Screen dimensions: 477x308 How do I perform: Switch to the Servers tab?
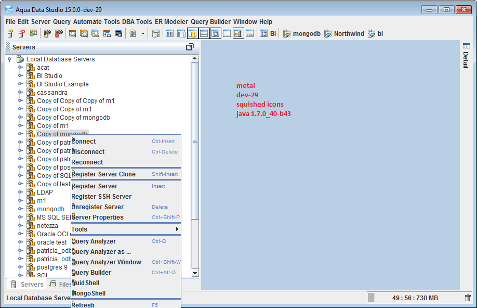click(x=27, y=284)
